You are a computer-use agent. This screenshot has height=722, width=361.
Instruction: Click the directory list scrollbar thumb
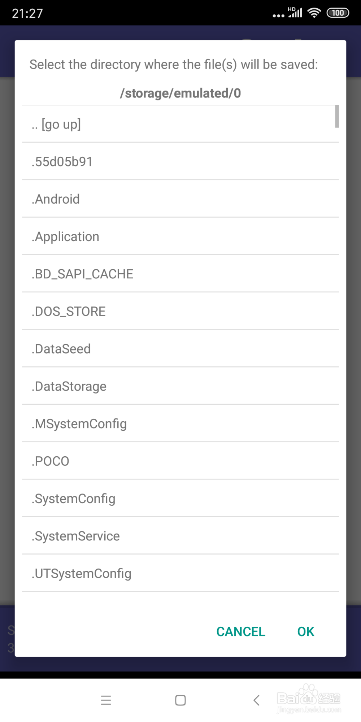point(337,116)
